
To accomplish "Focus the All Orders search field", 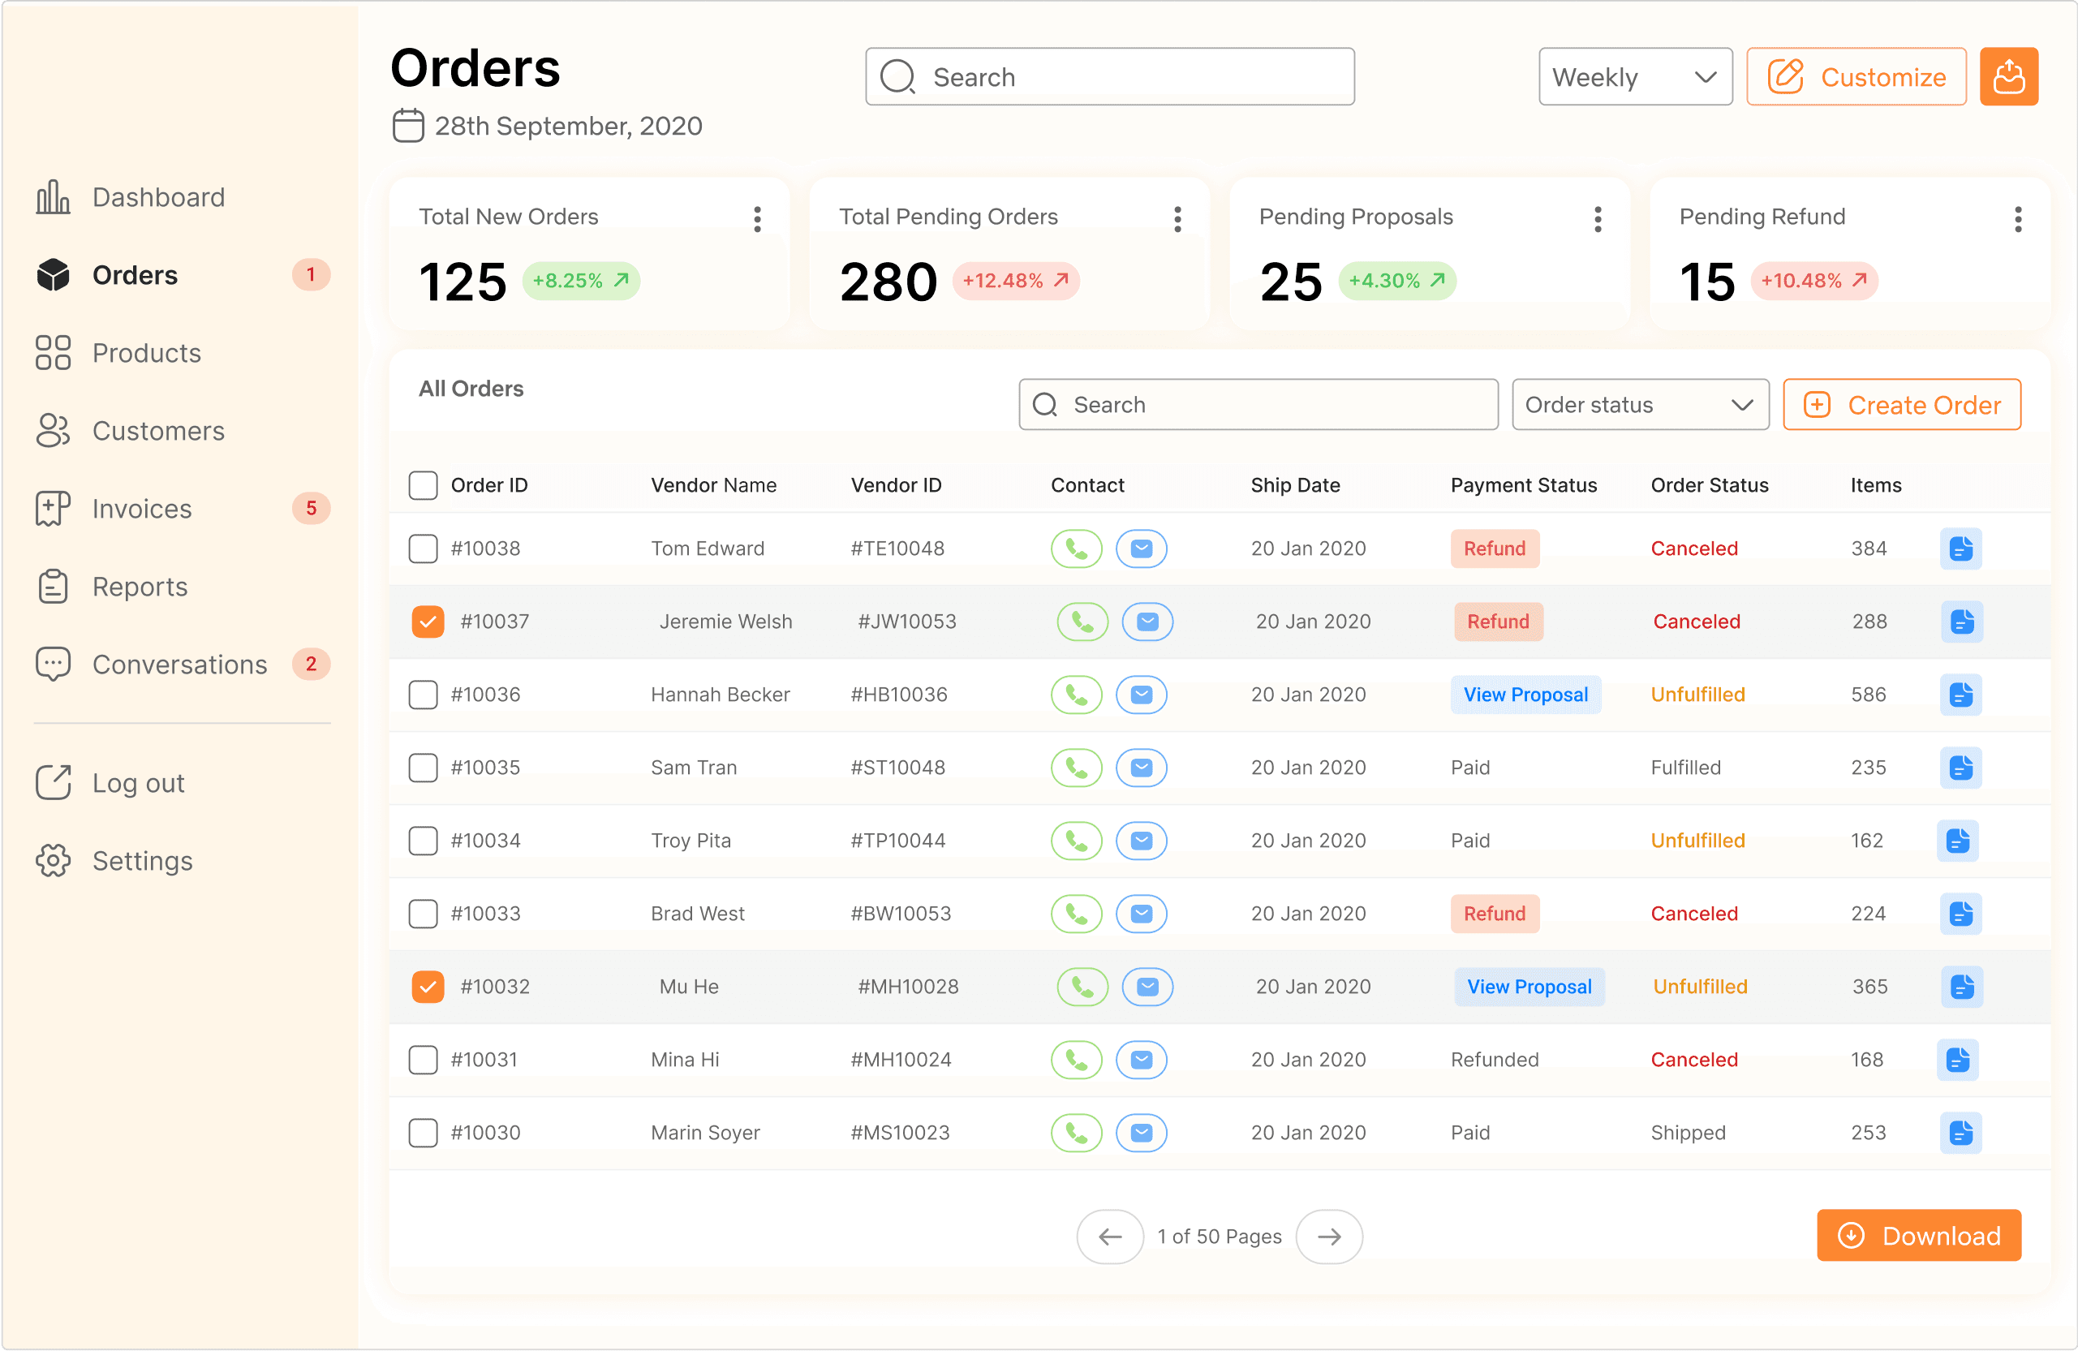I will click(x=1258, y=404).
